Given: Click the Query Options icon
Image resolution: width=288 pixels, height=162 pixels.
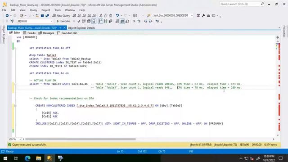Looking at the screenshot, I should [89, 21].
